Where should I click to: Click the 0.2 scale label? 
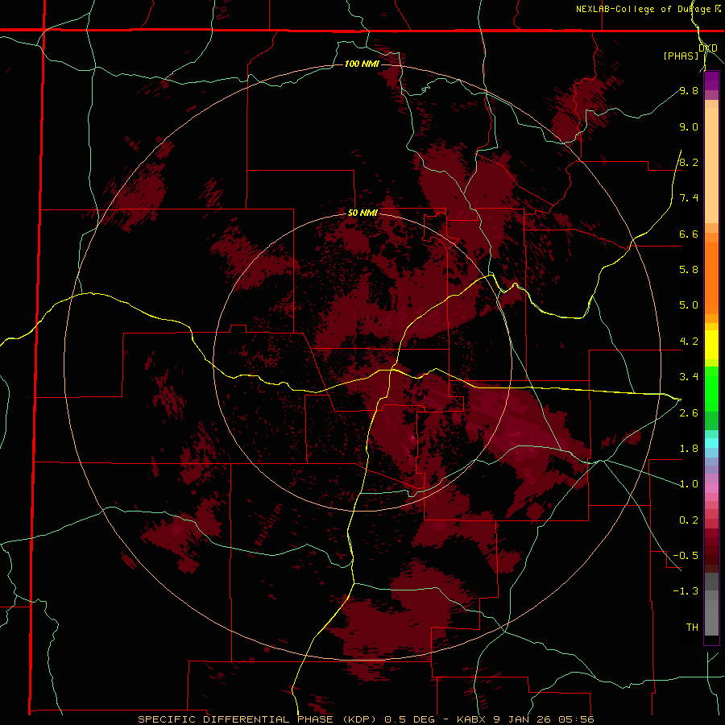click(x=689, y=520)
